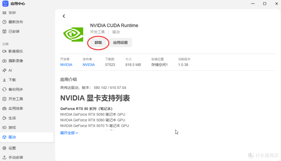The image size is (281, 161).
Task: Select the 实用效率 category
Action: [x=16, y=109]
